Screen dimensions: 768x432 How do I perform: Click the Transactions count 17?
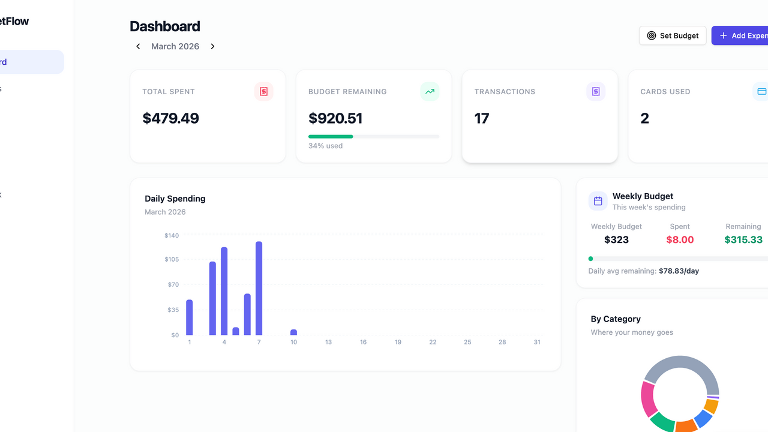[x=482, y=118]
